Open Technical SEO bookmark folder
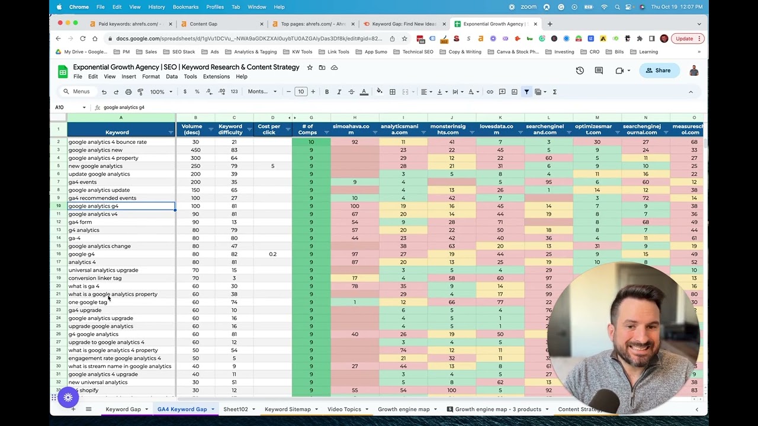 tap(414, 52)
